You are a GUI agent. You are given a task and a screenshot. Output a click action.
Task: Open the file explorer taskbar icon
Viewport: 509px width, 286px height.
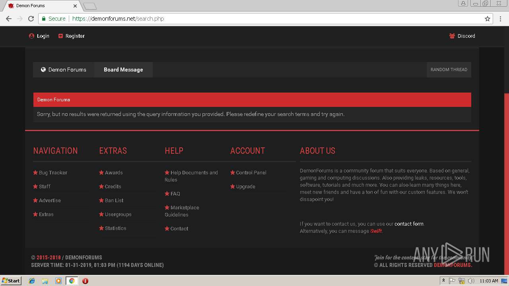(x=45, y=281)
